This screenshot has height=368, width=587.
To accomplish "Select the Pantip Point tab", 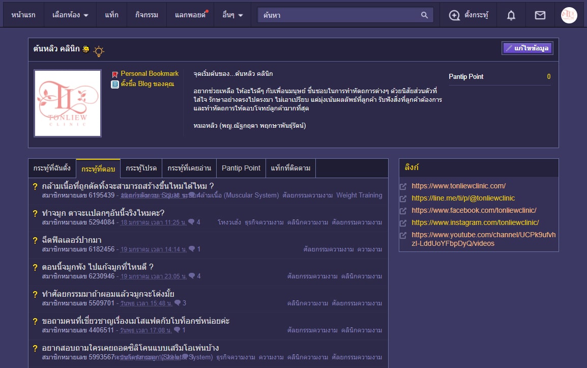I will [241, 168].
